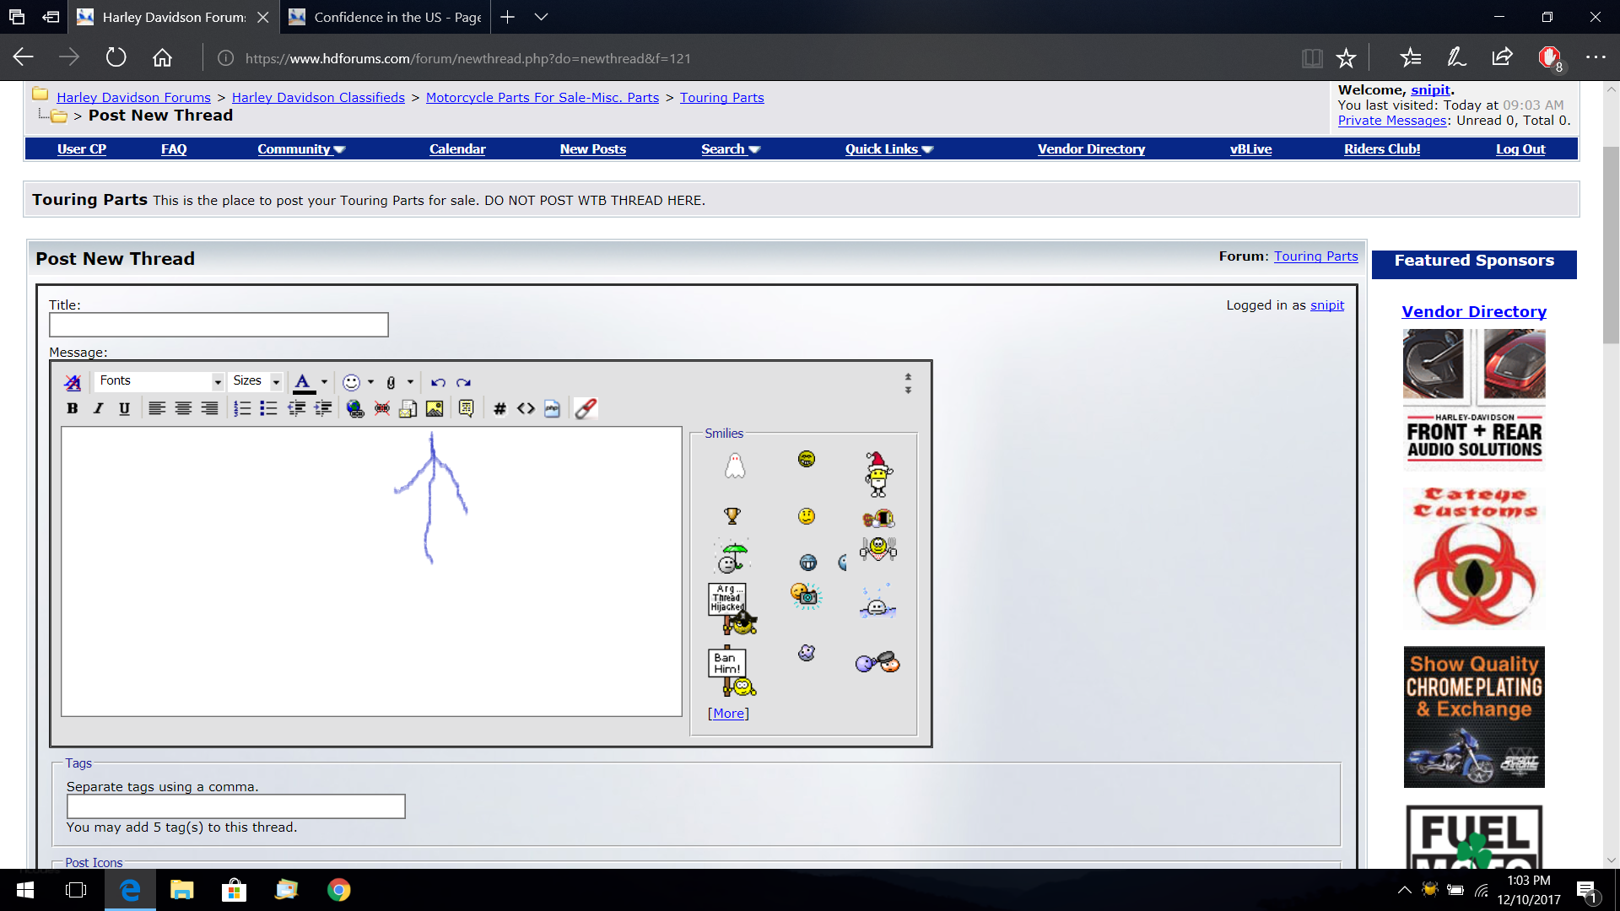Image resolution: width=1620 pixels, height=911 pixels.
Task: Insert a hyperlink with the globe icon
Action: [x=355, y=409]
